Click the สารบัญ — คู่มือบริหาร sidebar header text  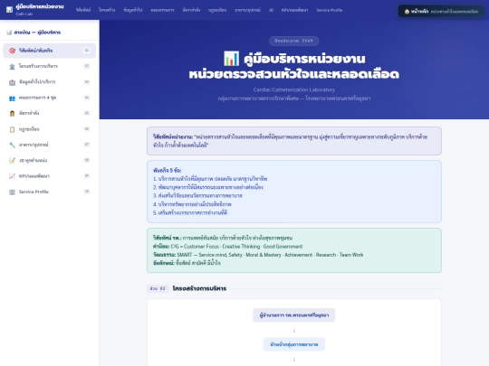[37, 33]
